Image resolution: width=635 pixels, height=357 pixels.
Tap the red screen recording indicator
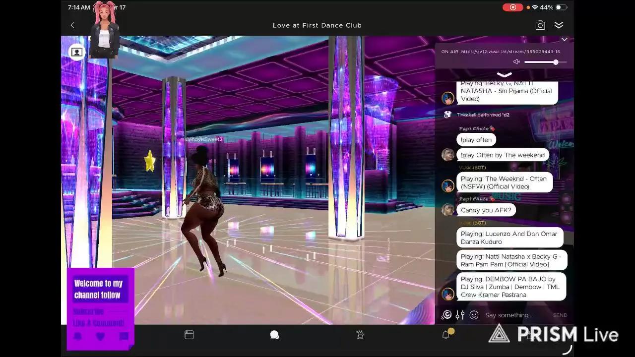click(x=512, y=7)
